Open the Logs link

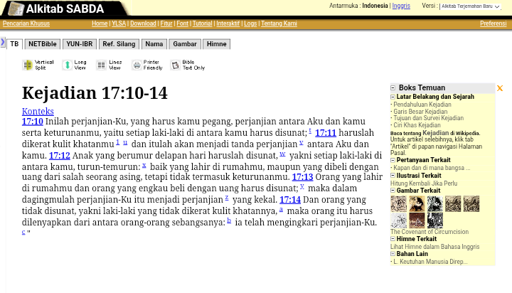point(250,23)
